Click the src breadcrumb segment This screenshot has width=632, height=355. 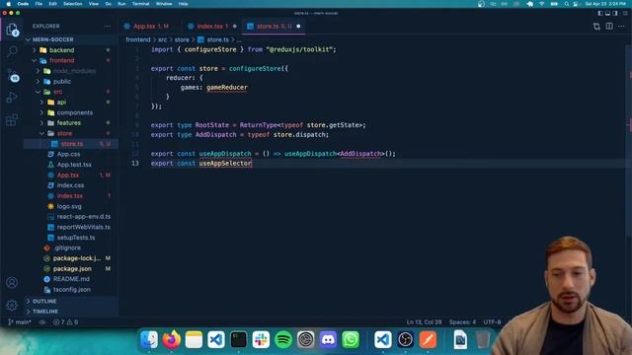click(162, 39)
